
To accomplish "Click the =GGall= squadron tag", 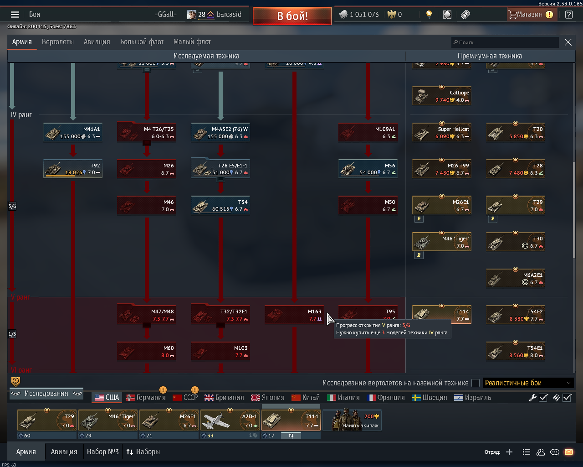I will click(166, 15).
